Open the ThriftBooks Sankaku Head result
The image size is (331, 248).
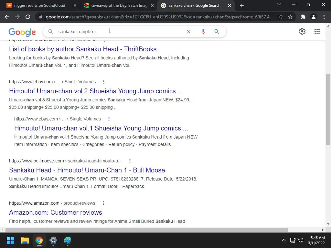click(83, 49)
